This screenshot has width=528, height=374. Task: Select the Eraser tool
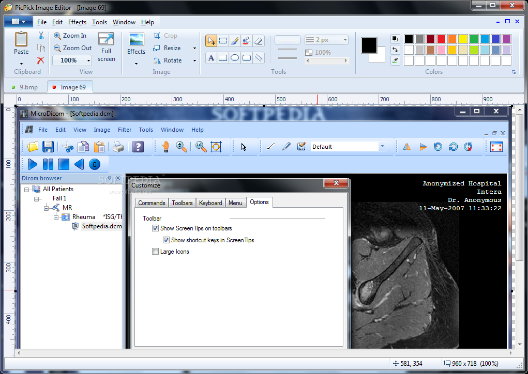[x=258, y=41]
